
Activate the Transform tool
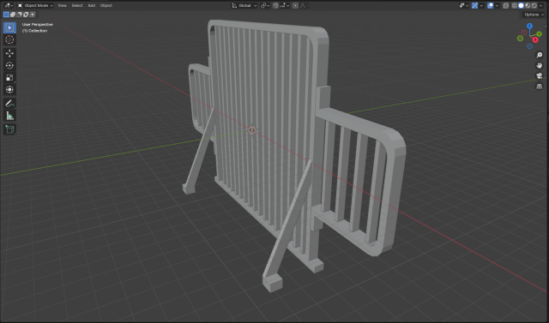point(9,89)
